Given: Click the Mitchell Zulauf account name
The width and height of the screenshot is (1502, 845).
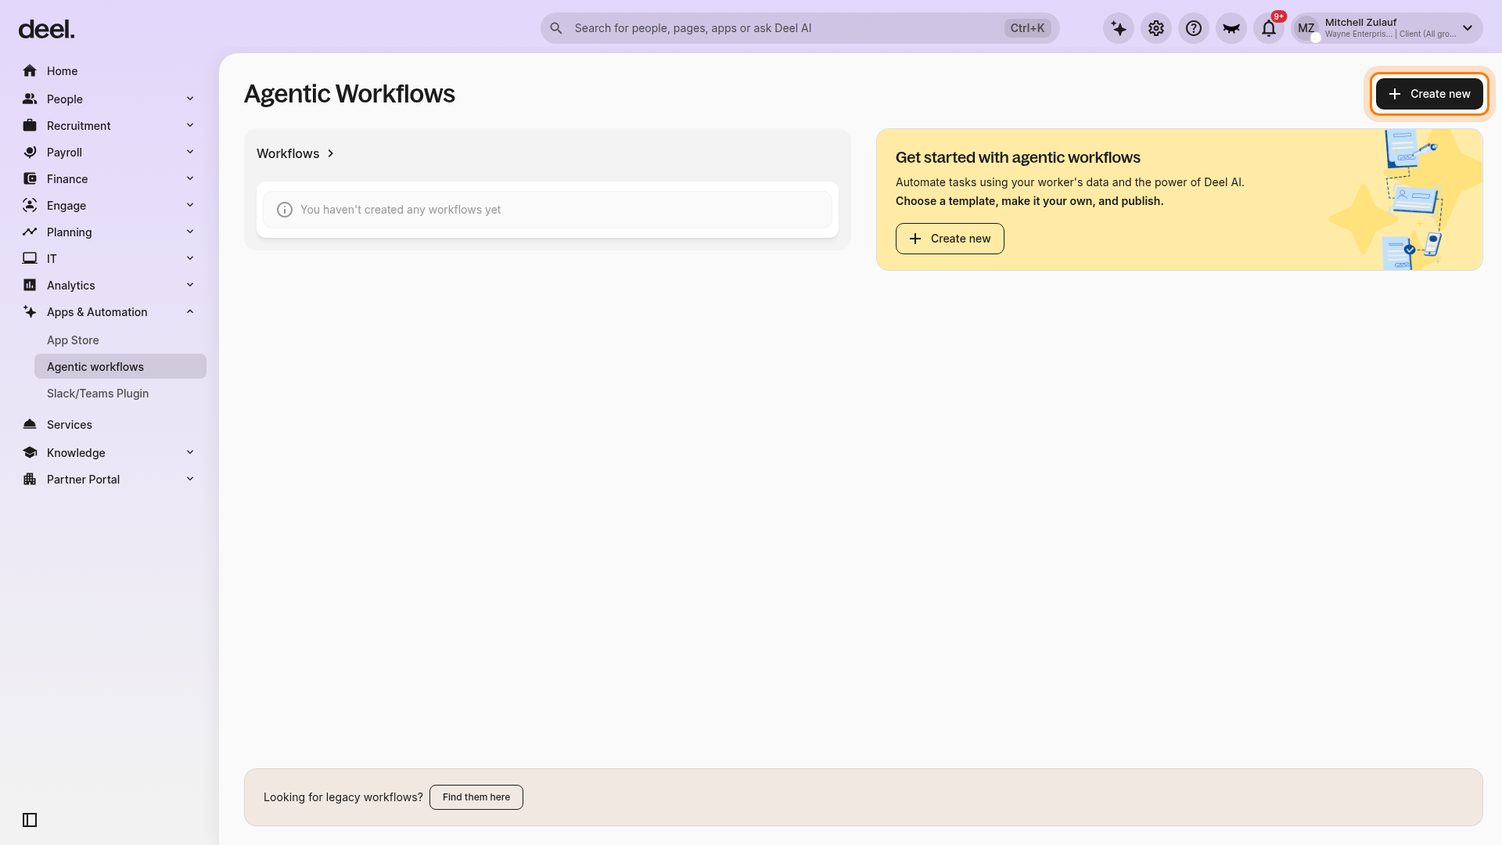Looking at the screenshot, I should point(1360,23).
